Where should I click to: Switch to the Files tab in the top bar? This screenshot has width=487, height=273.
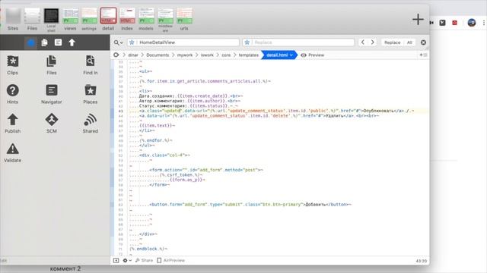[x=32, y=20]
